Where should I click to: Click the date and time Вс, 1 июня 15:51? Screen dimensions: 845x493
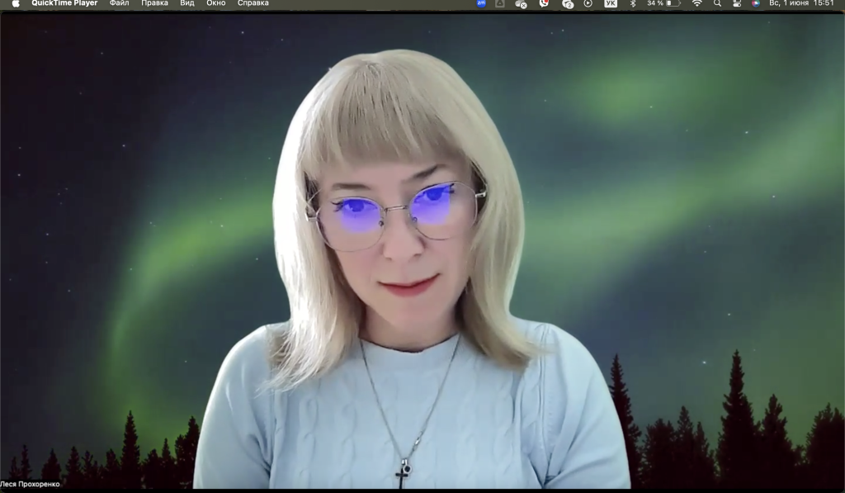(801, 3)
